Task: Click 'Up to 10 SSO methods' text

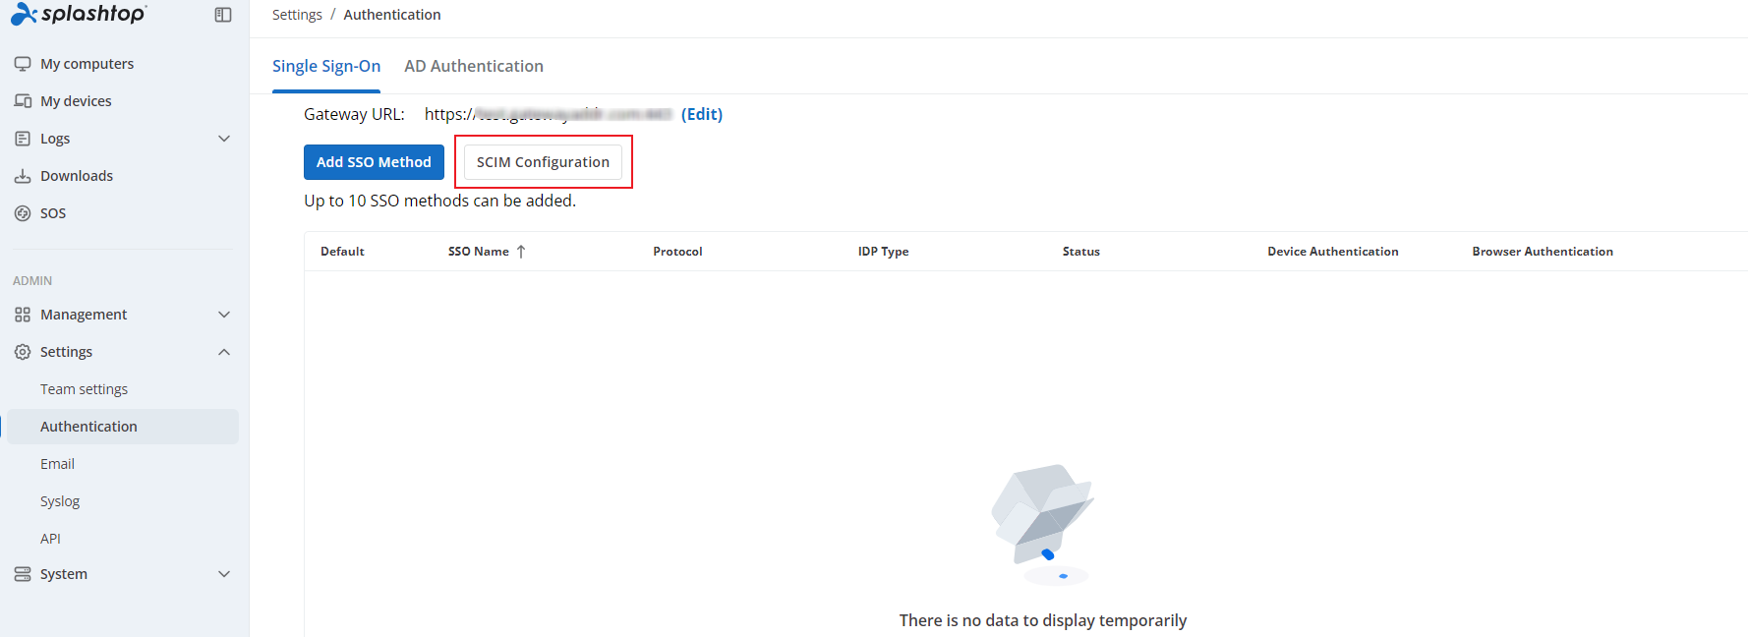Action: pos(439,201)
